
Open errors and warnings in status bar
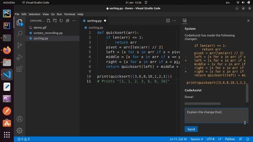[24, 139]
